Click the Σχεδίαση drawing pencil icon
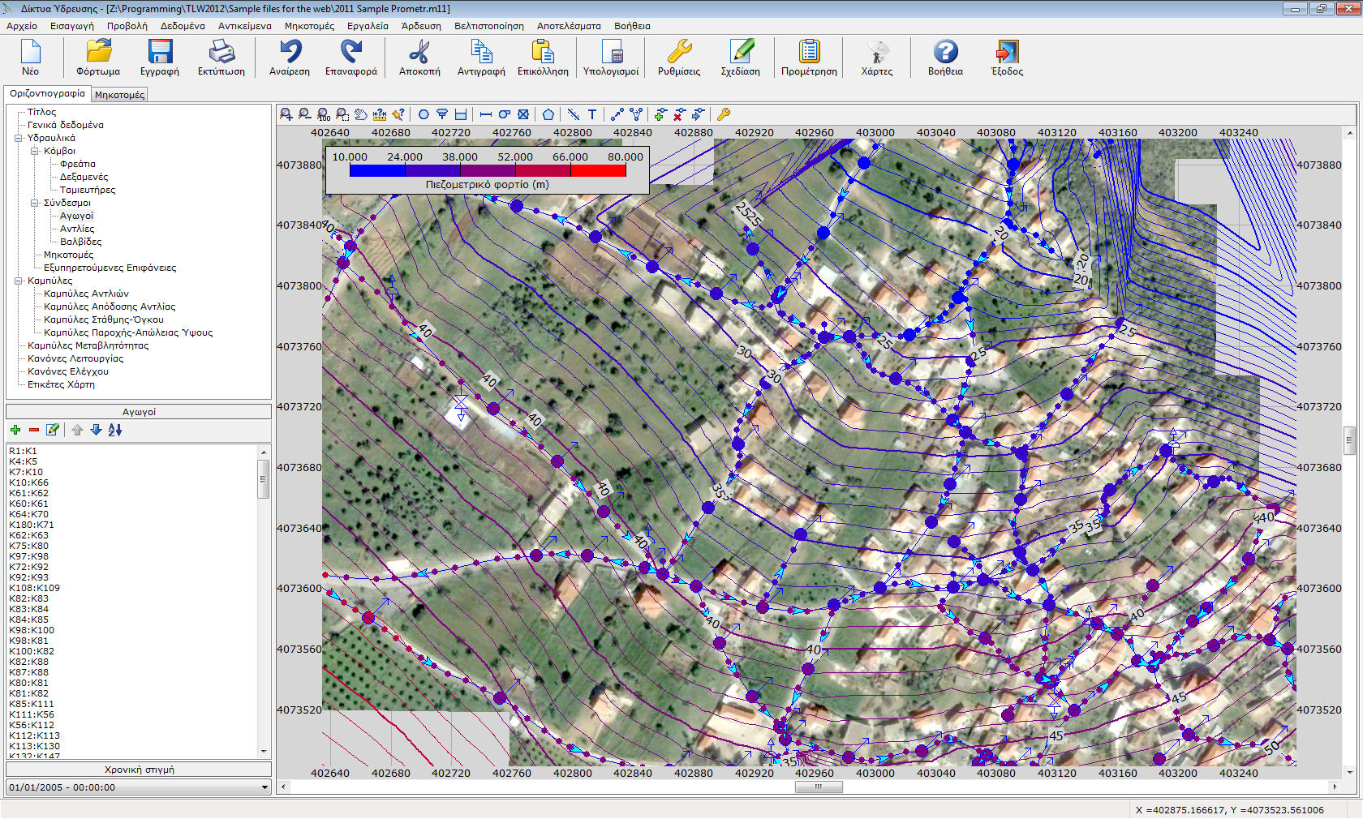 click(x=740, y=57)
